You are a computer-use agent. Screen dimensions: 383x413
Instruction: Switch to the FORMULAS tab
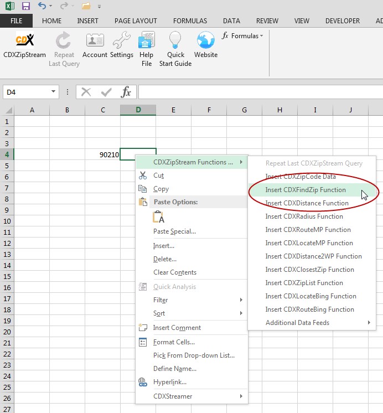tap(190, 21)
